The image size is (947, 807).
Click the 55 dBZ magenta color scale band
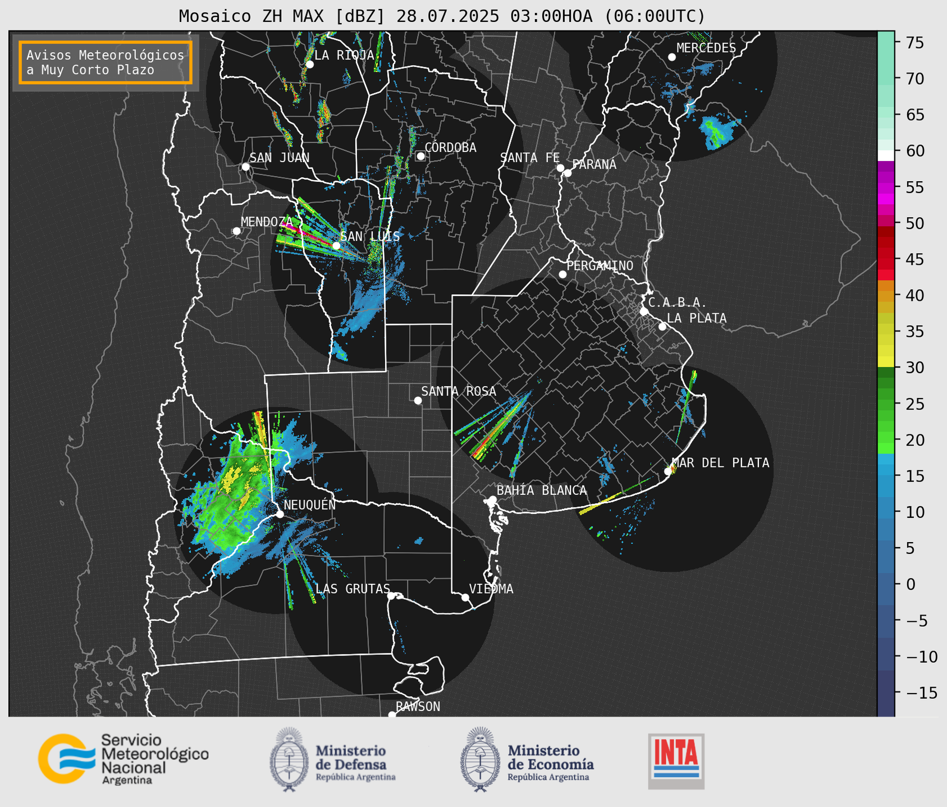[886, 187]
